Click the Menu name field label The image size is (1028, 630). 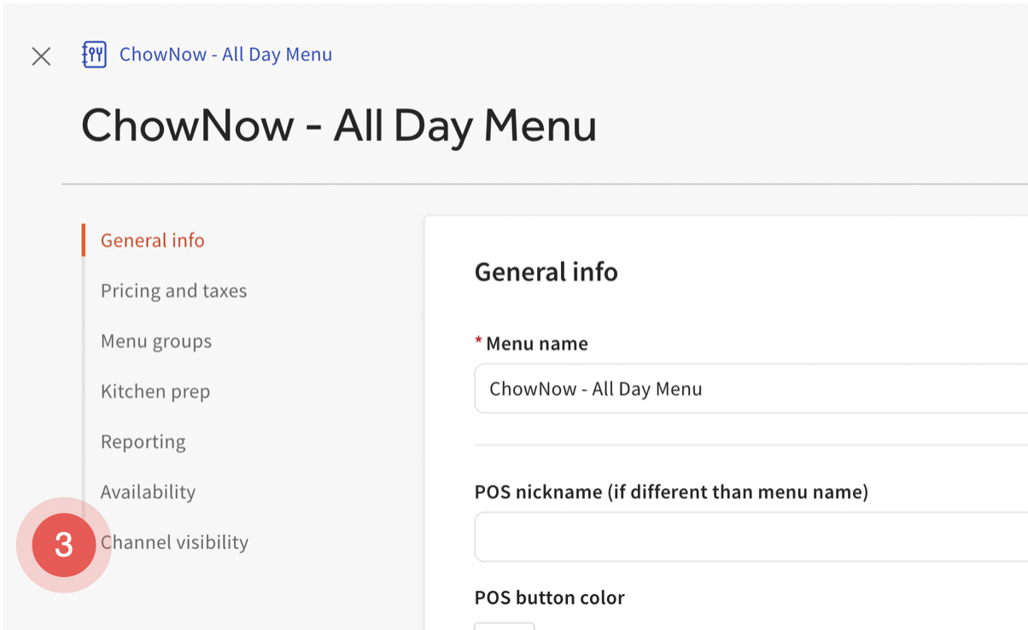[535, 343]
